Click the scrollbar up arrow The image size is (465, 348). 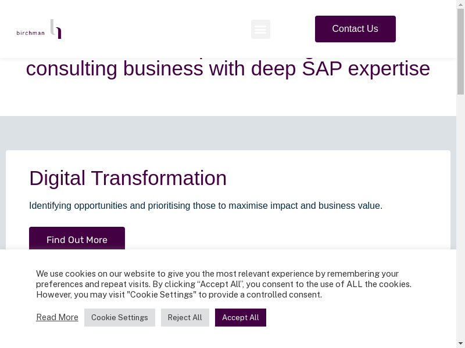pos(460,5)
